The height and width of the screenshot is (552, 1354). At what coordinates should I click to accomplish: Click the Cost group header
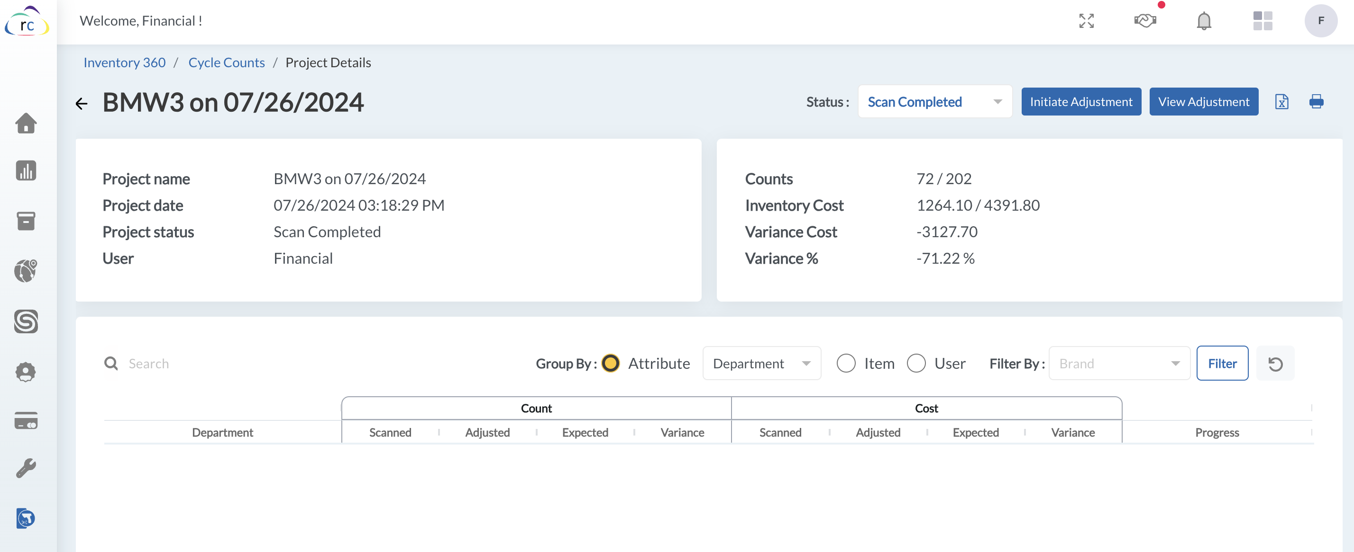pyautogui.click(x=926, y=408)
